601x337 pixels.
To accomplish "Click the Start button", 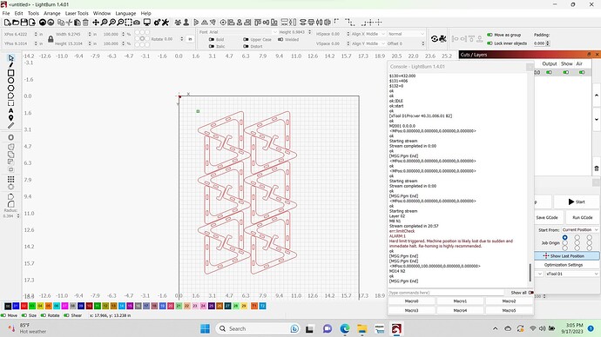I will [576, 202].
